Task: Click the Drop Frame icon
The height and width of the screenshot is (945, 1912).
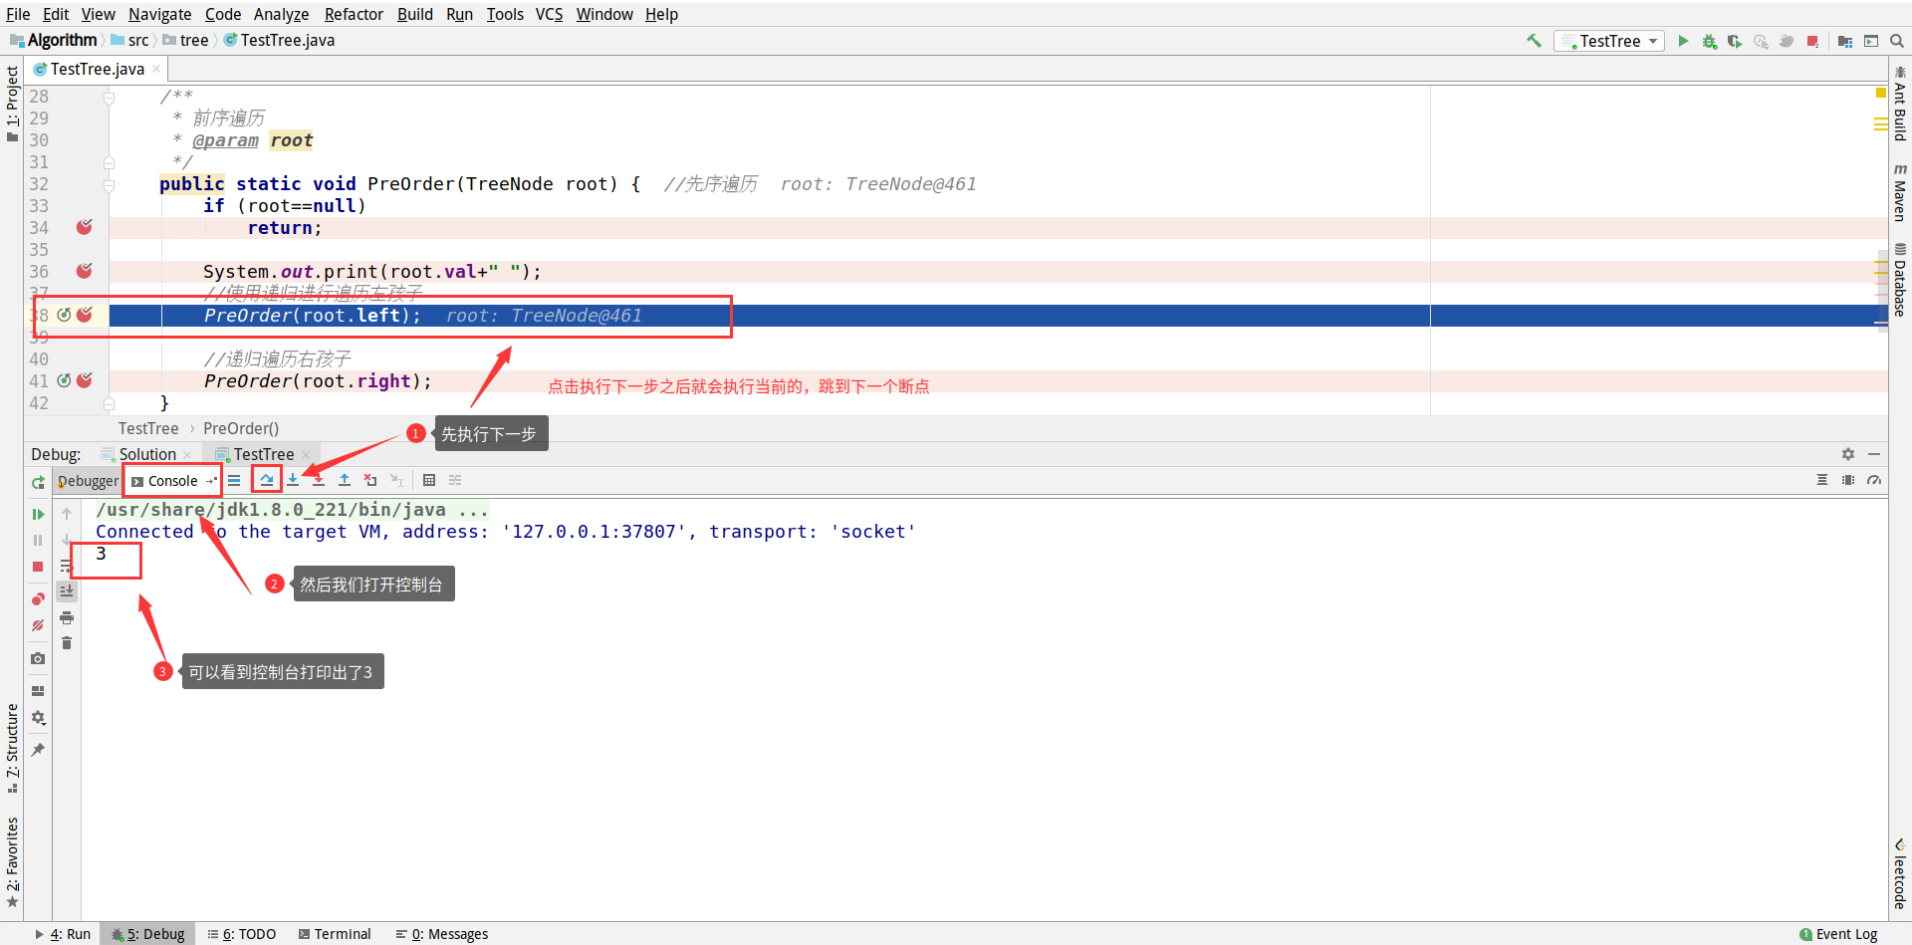Action: pos(370,480)
